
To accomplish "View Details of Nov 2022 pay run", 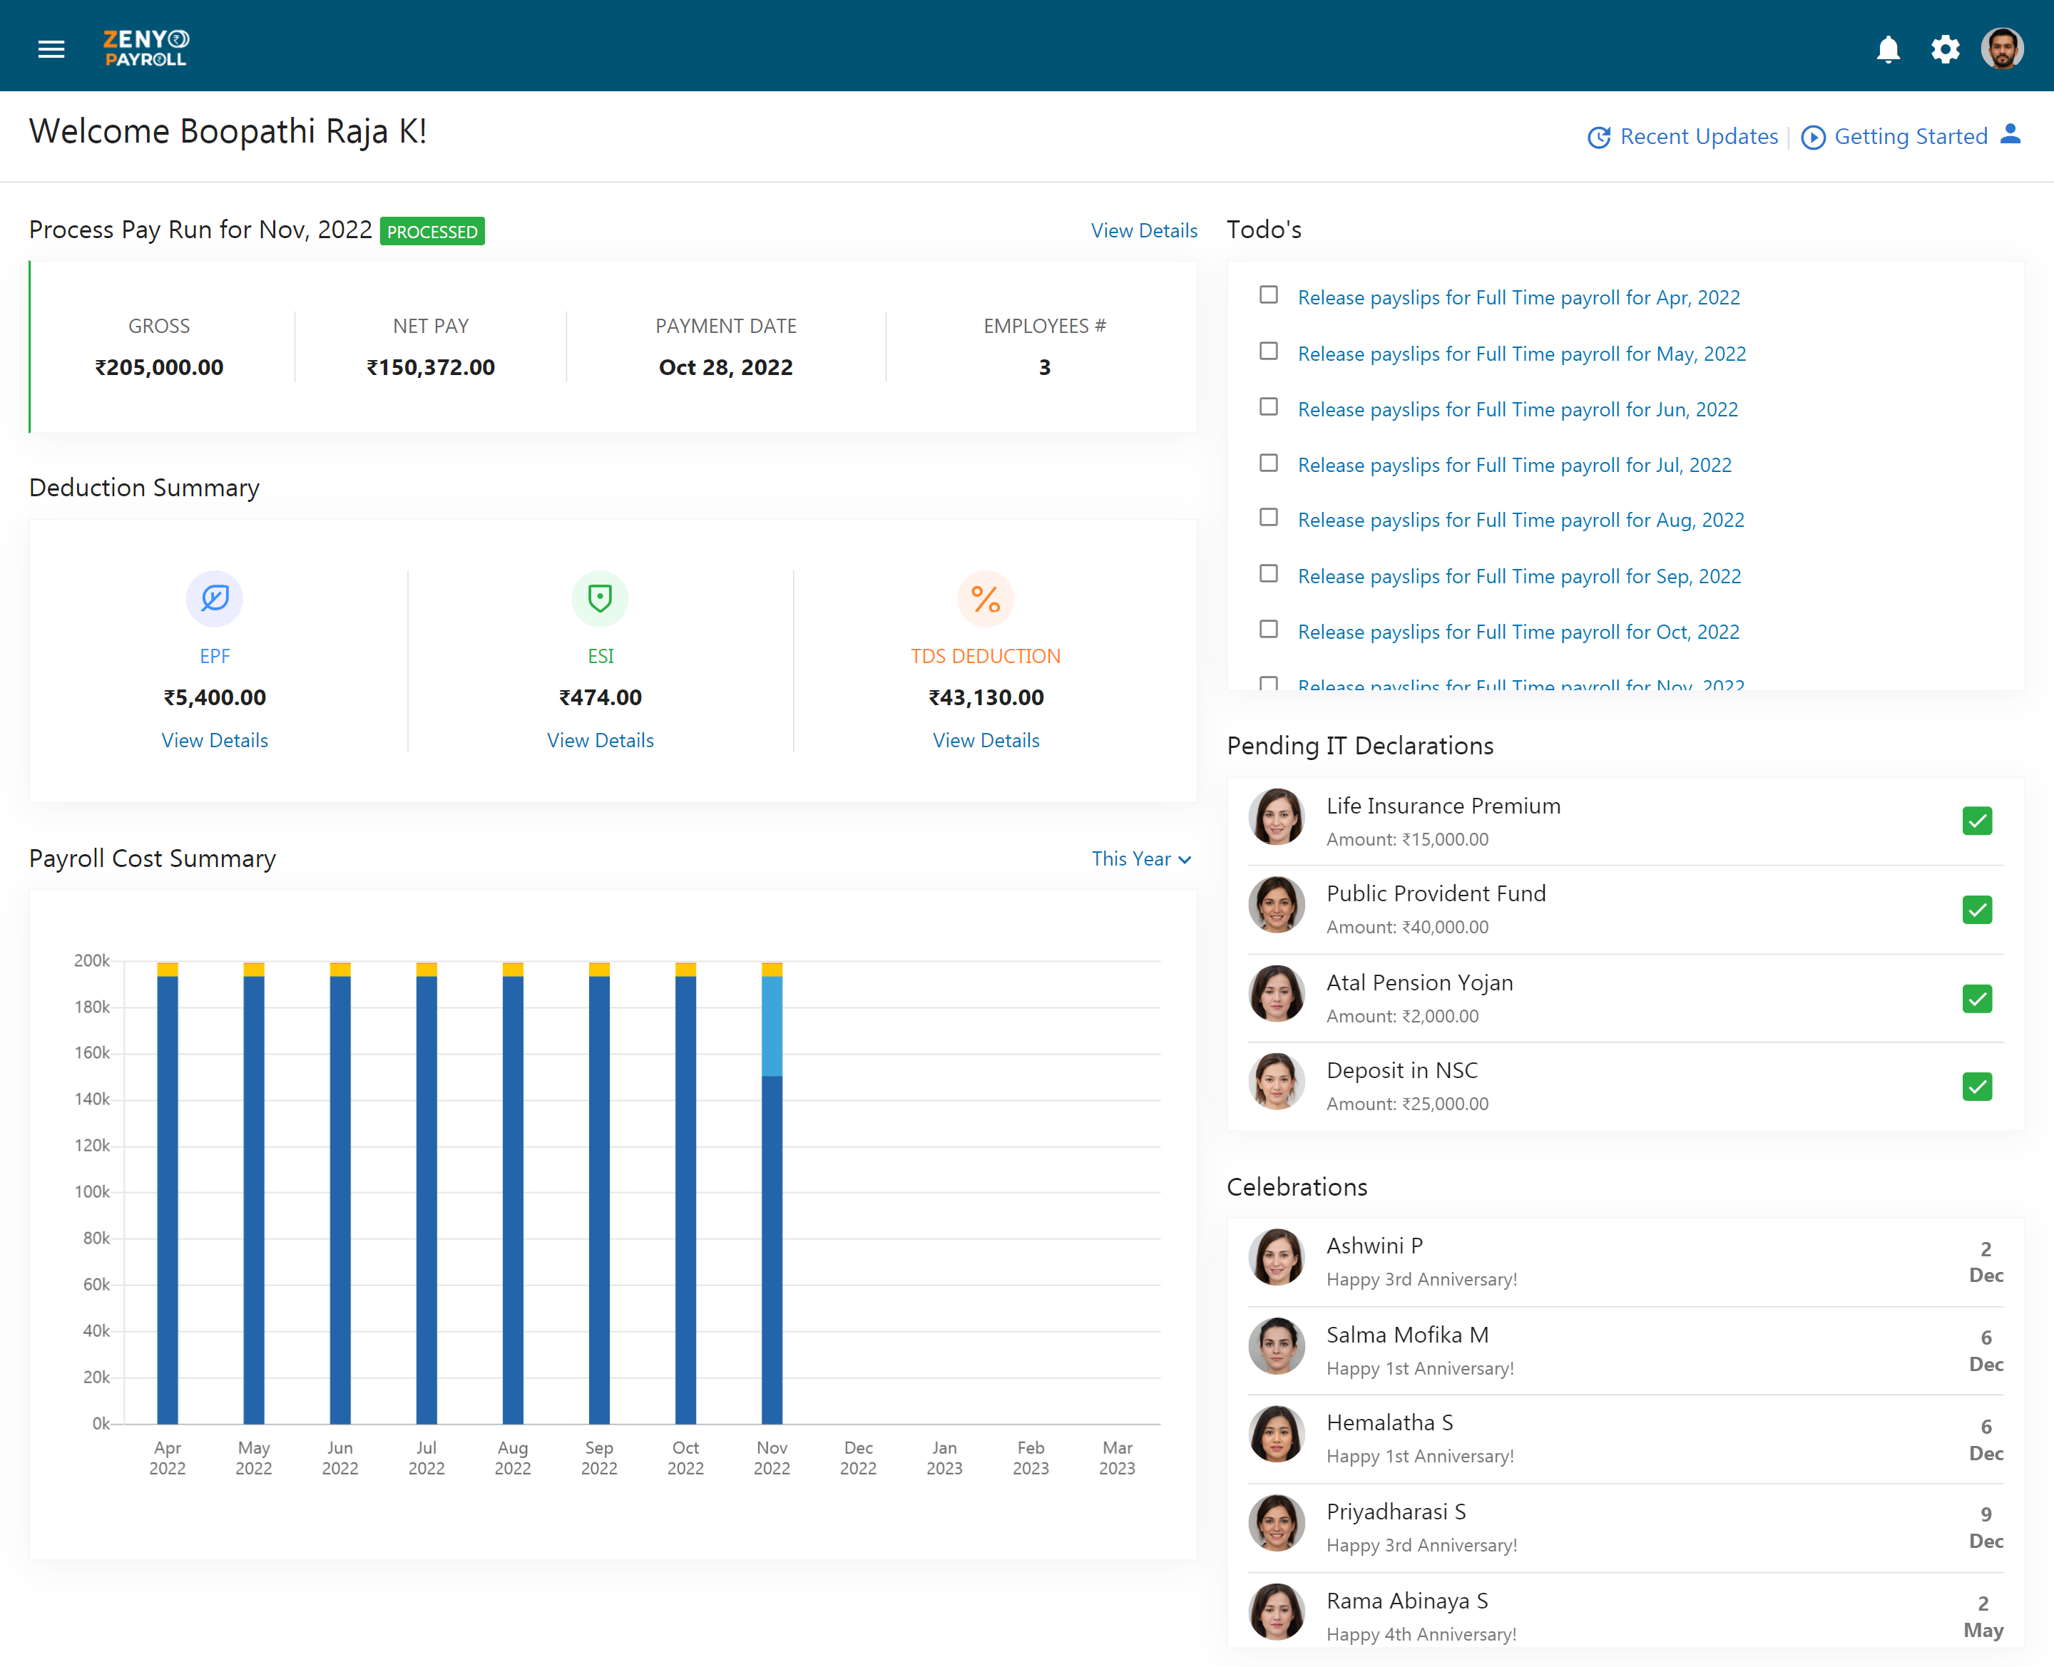I will point(1144,230).
